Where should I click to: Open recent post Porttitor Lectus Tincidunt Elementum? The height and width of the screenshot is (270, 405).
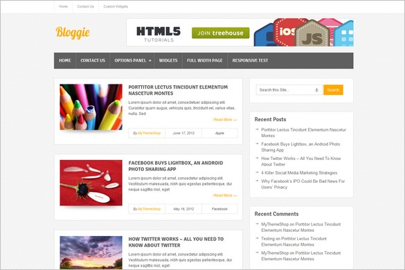tap(303, 132)
